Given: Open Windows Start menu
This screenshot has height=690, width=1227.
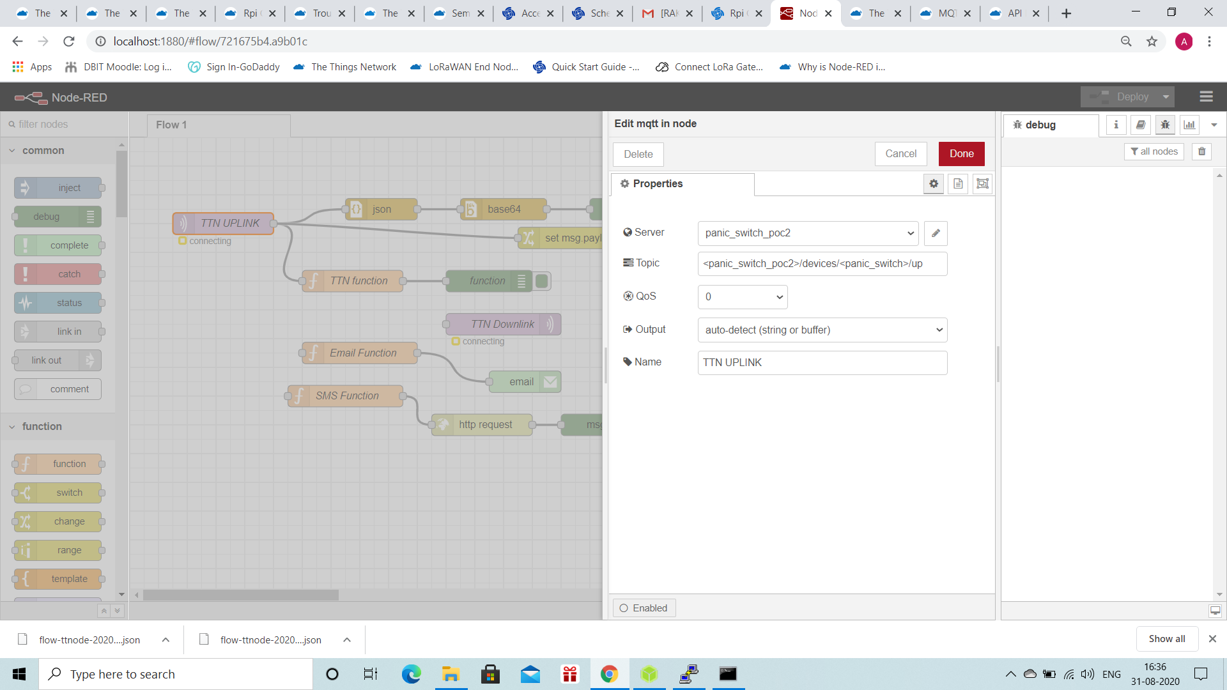Looking at the screenshot, I should pyautogui.click(x=19, y=674).
